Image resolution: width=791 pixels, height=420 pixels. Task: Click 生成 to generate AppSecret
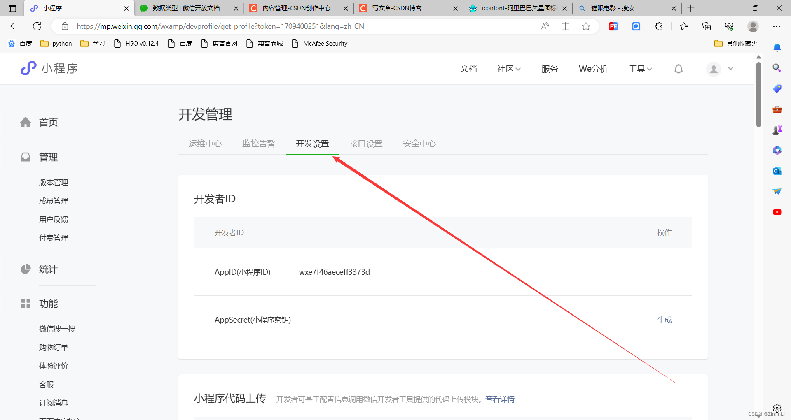coord(665,320)
